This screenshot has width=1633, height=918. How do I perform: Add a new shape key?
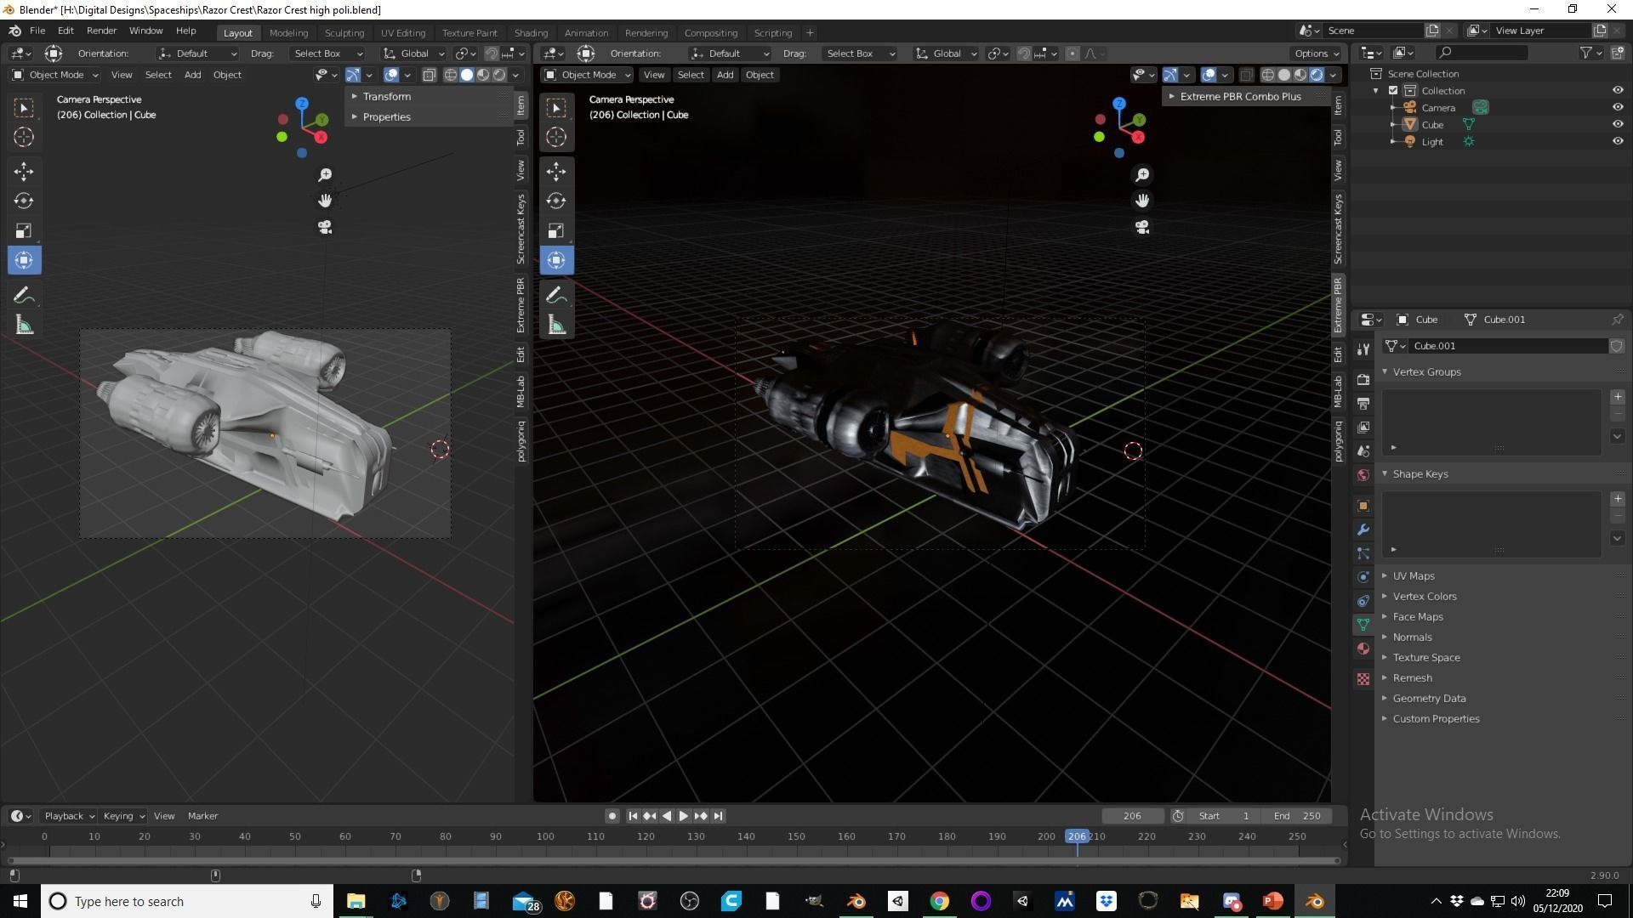1617,499
